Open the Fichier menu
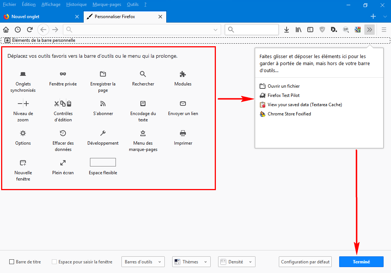The width and height of the screenshot is (391, 273). click(x=10, y=4)
